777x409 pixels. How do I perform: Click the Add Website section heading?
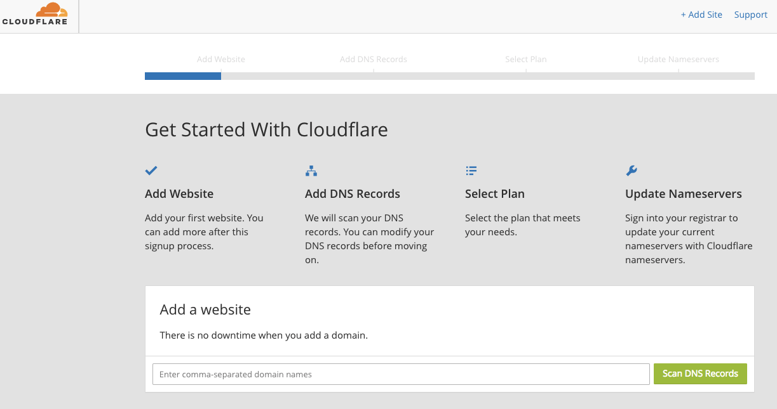pos(179,194)
